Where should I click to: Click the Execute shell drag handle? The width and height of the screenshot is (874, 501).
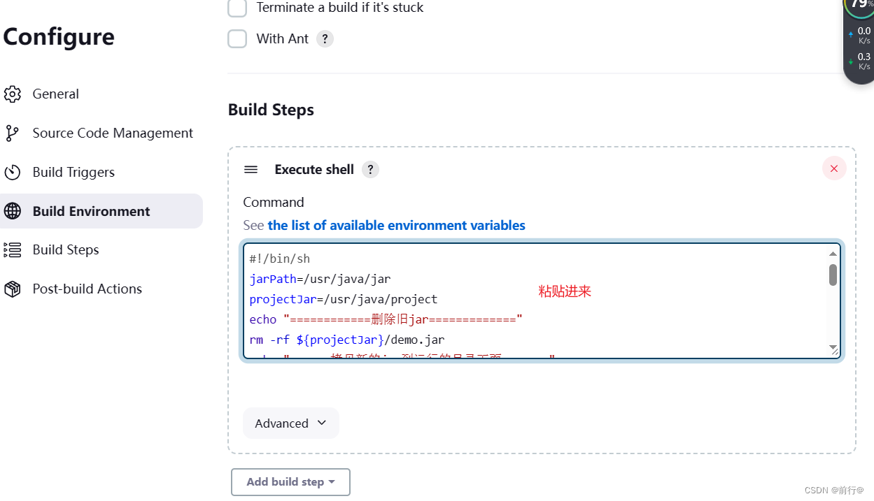(251, 169)
